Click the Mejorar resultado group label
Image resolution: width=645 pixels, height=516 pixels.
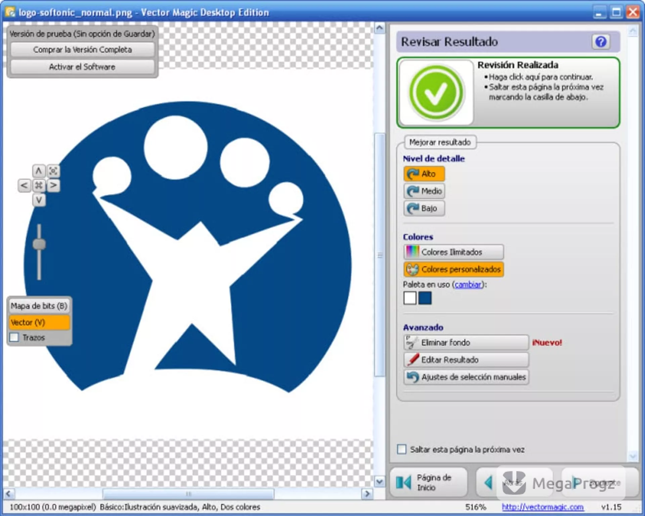(x=440, y=142)
